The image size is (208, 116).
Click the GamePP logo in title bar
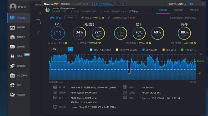pyautogui.click(x=51, y=4)
